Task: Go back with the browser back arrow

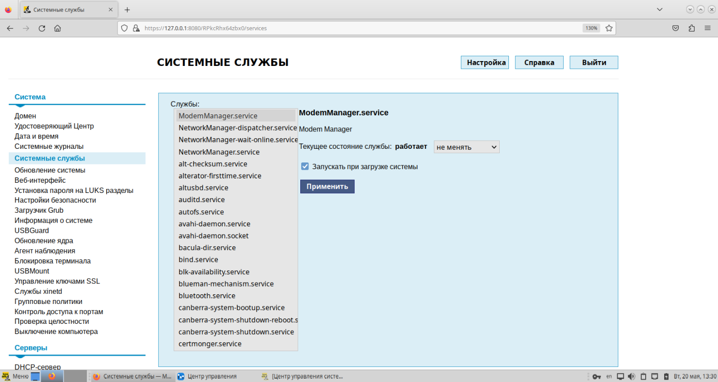Action: click(10, 28)
